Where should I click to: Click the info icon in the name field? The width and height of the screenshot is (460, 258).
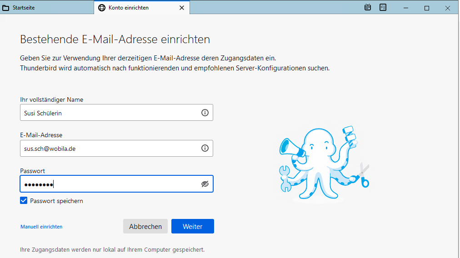(205, 113)
